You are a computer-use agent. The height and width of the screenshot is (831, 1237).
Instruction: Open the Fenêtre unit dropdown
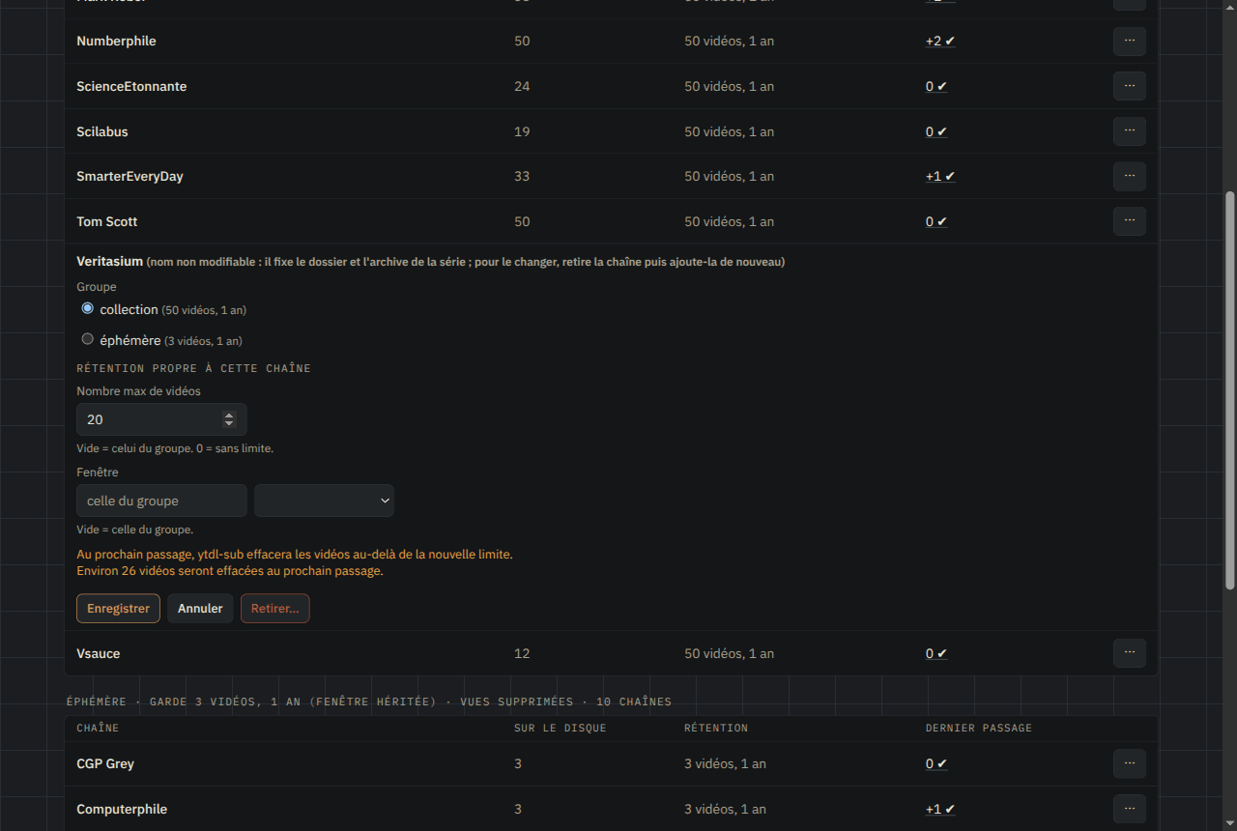(x=324, y=501)
